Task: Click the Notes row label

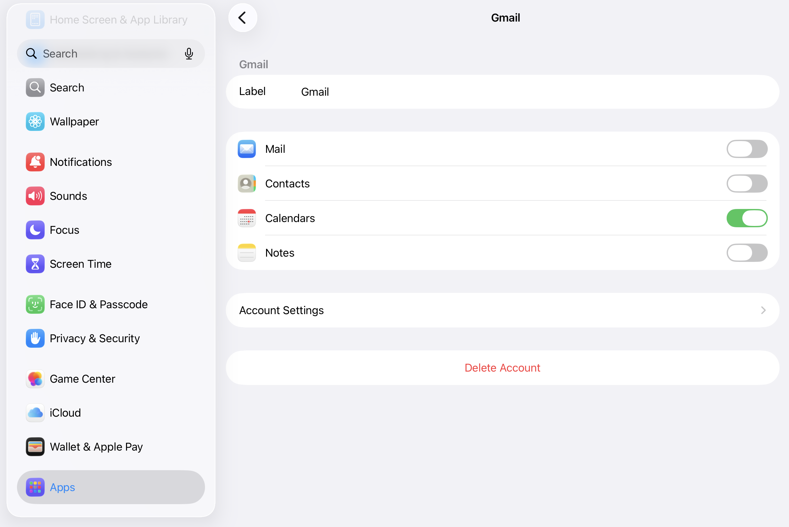Action: (x=280, y=253)
